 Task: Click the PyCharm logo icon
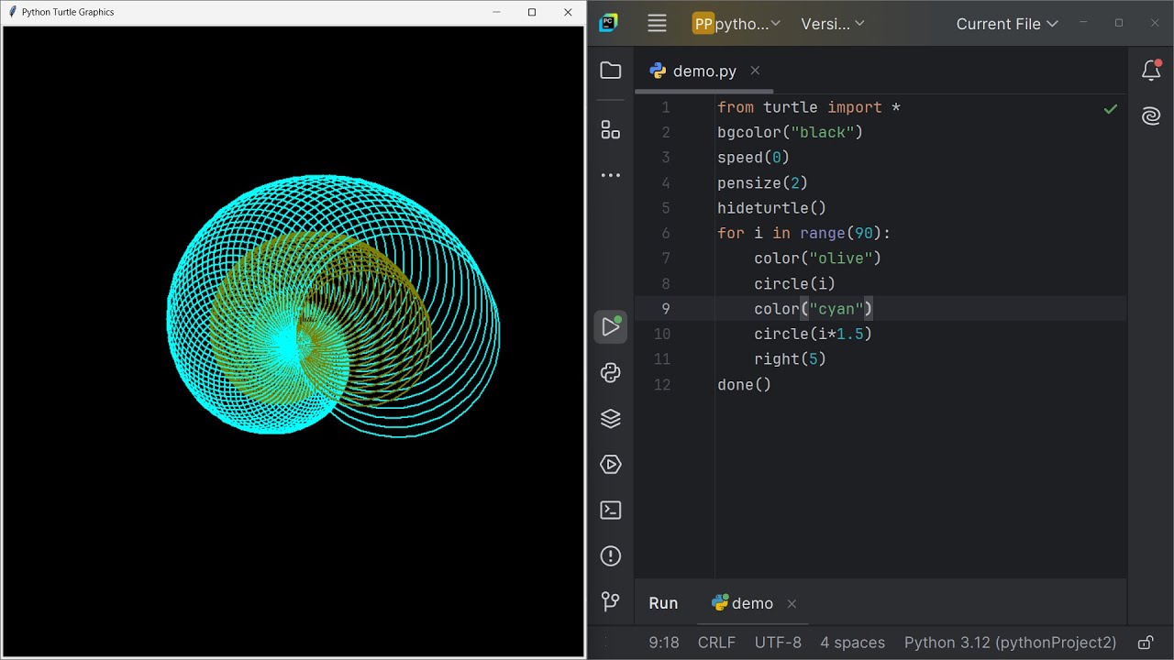[x=608, y=24]
